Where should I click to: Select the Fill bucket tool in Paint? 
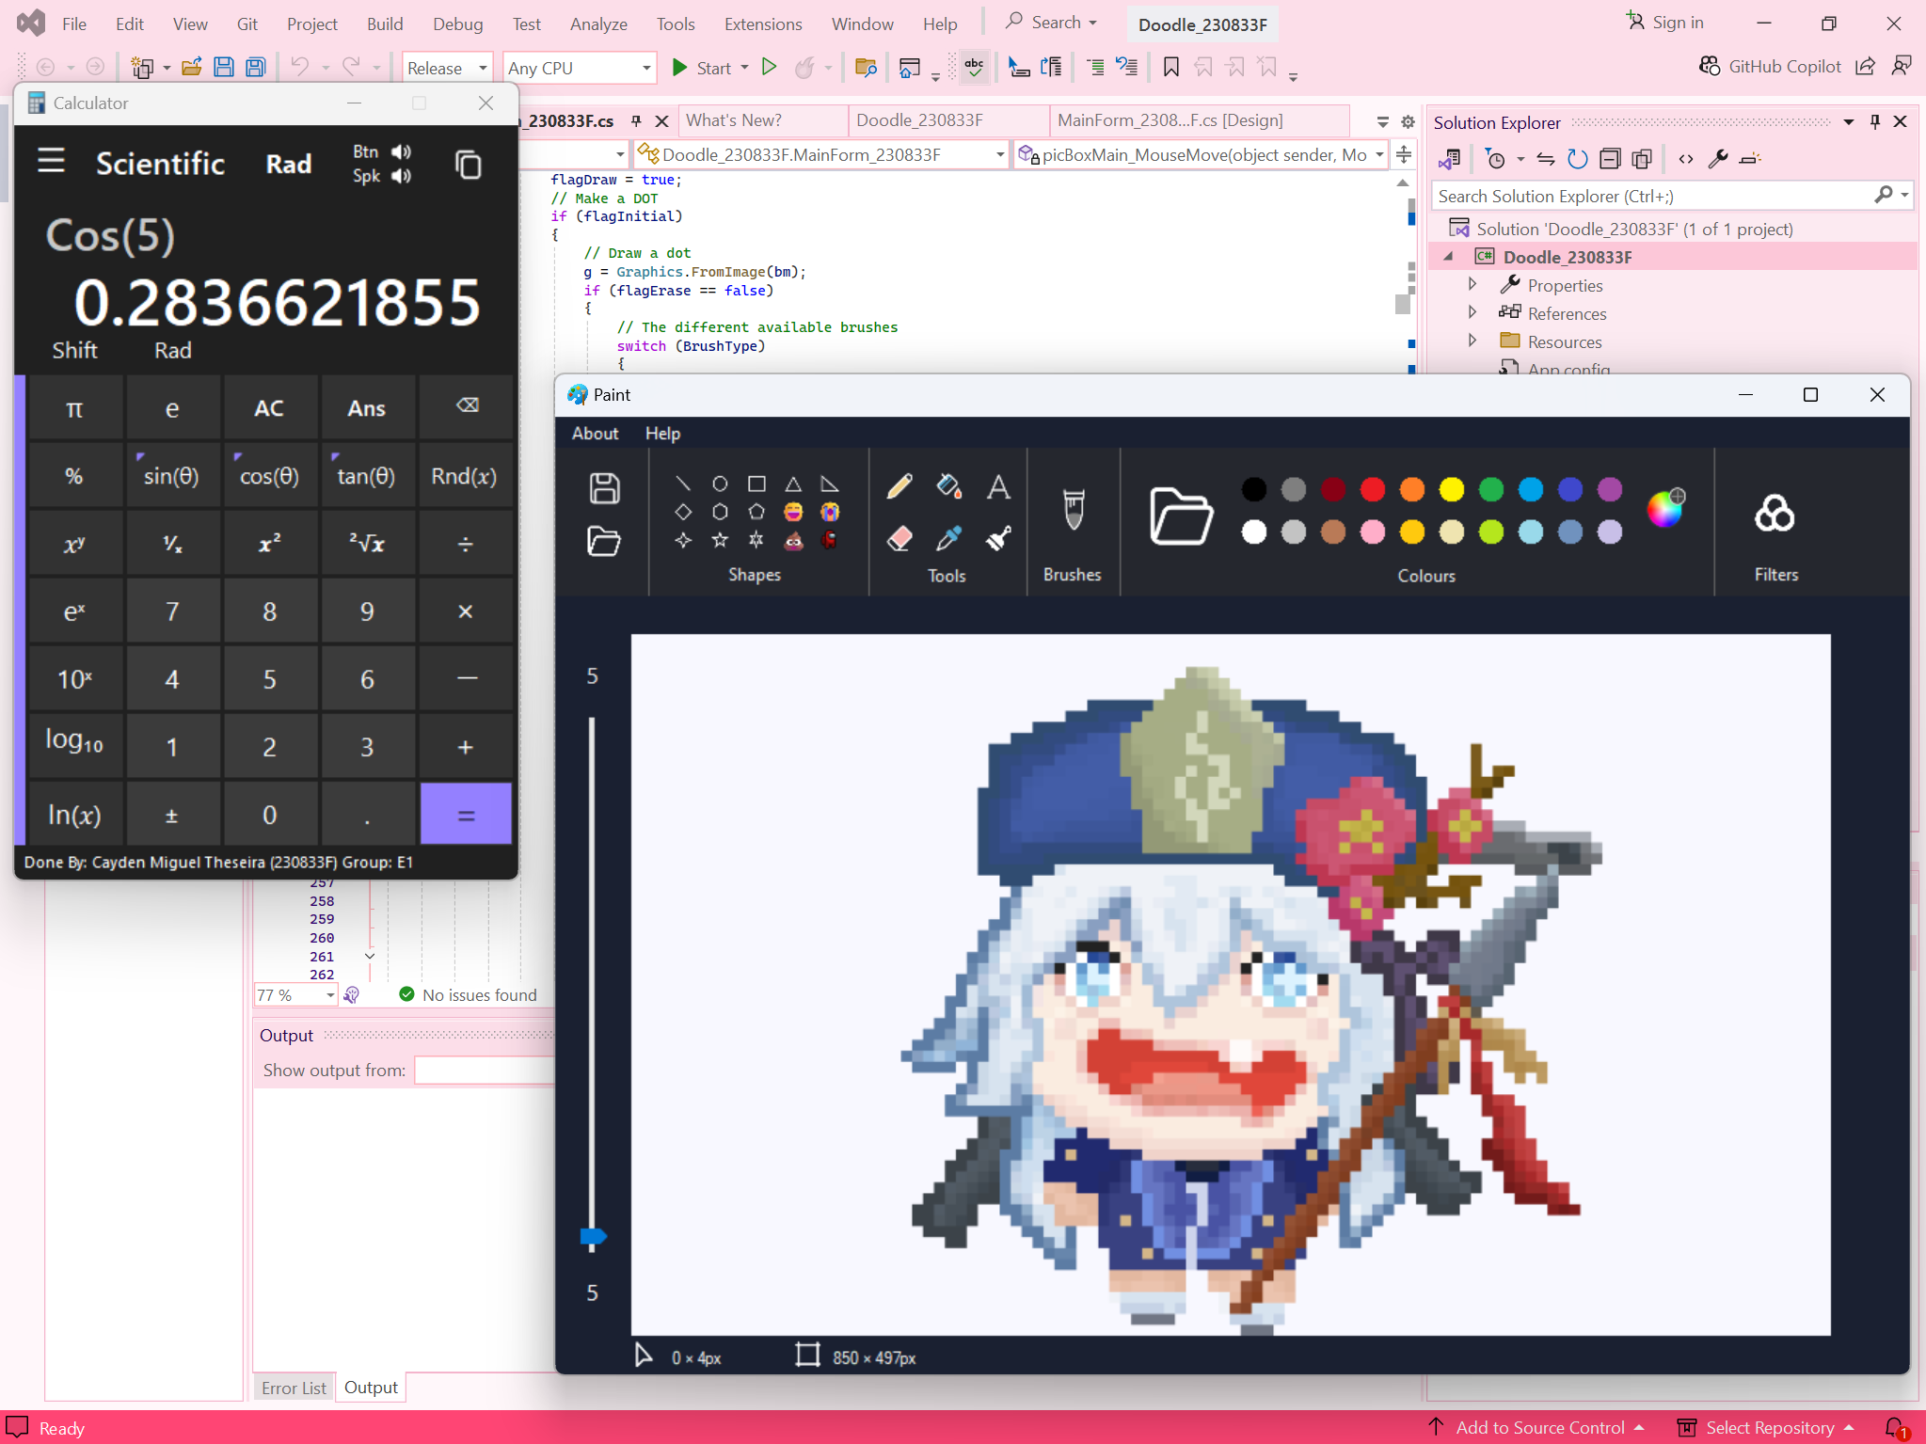pos(949,485)
